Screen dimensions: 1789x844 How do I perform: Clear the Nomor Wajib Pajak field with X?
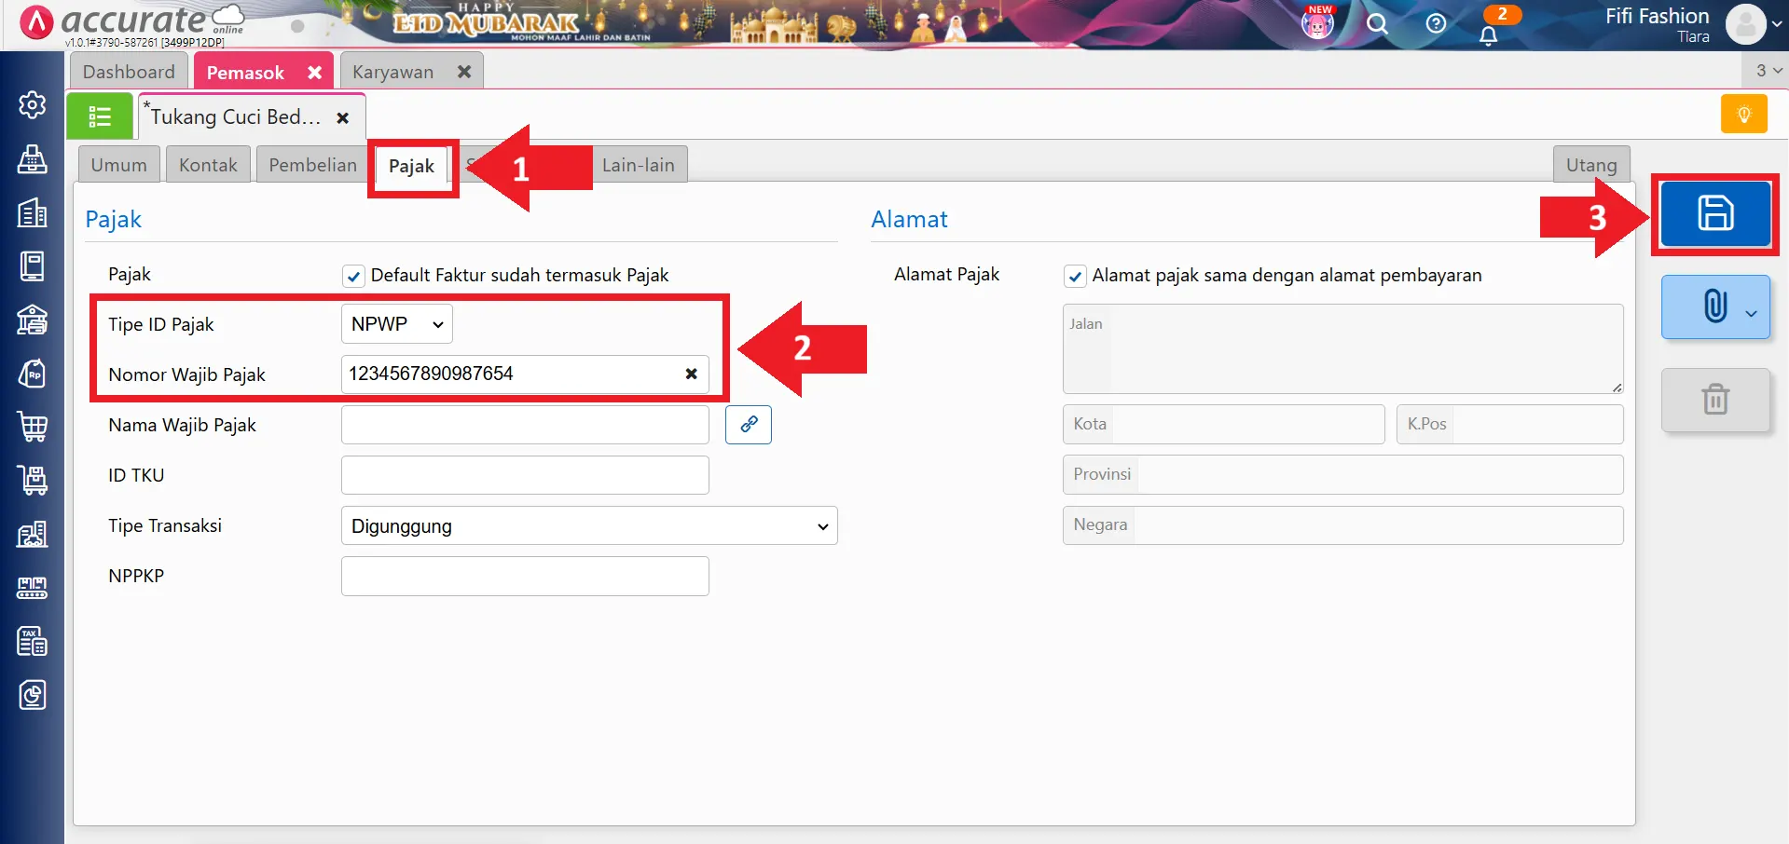(691, 374)
